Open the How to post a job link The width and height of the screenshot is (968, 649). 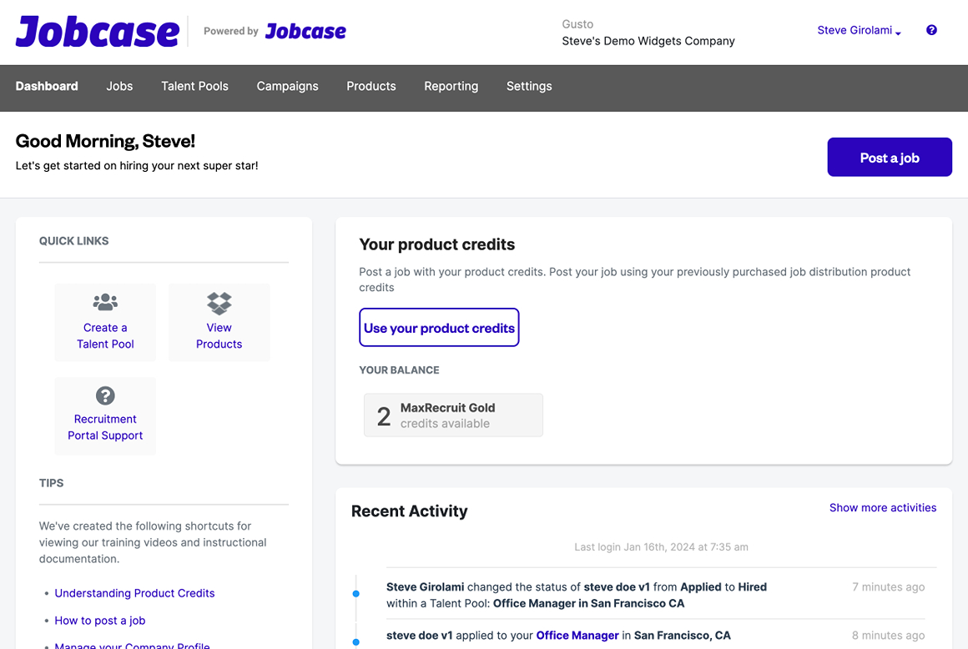click(x=100, y=621)
